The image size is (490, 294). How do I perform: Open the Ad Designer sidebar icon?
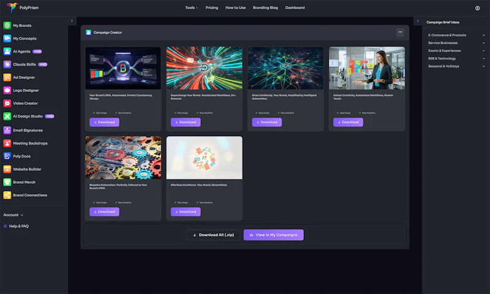click(x=7, y=77)
